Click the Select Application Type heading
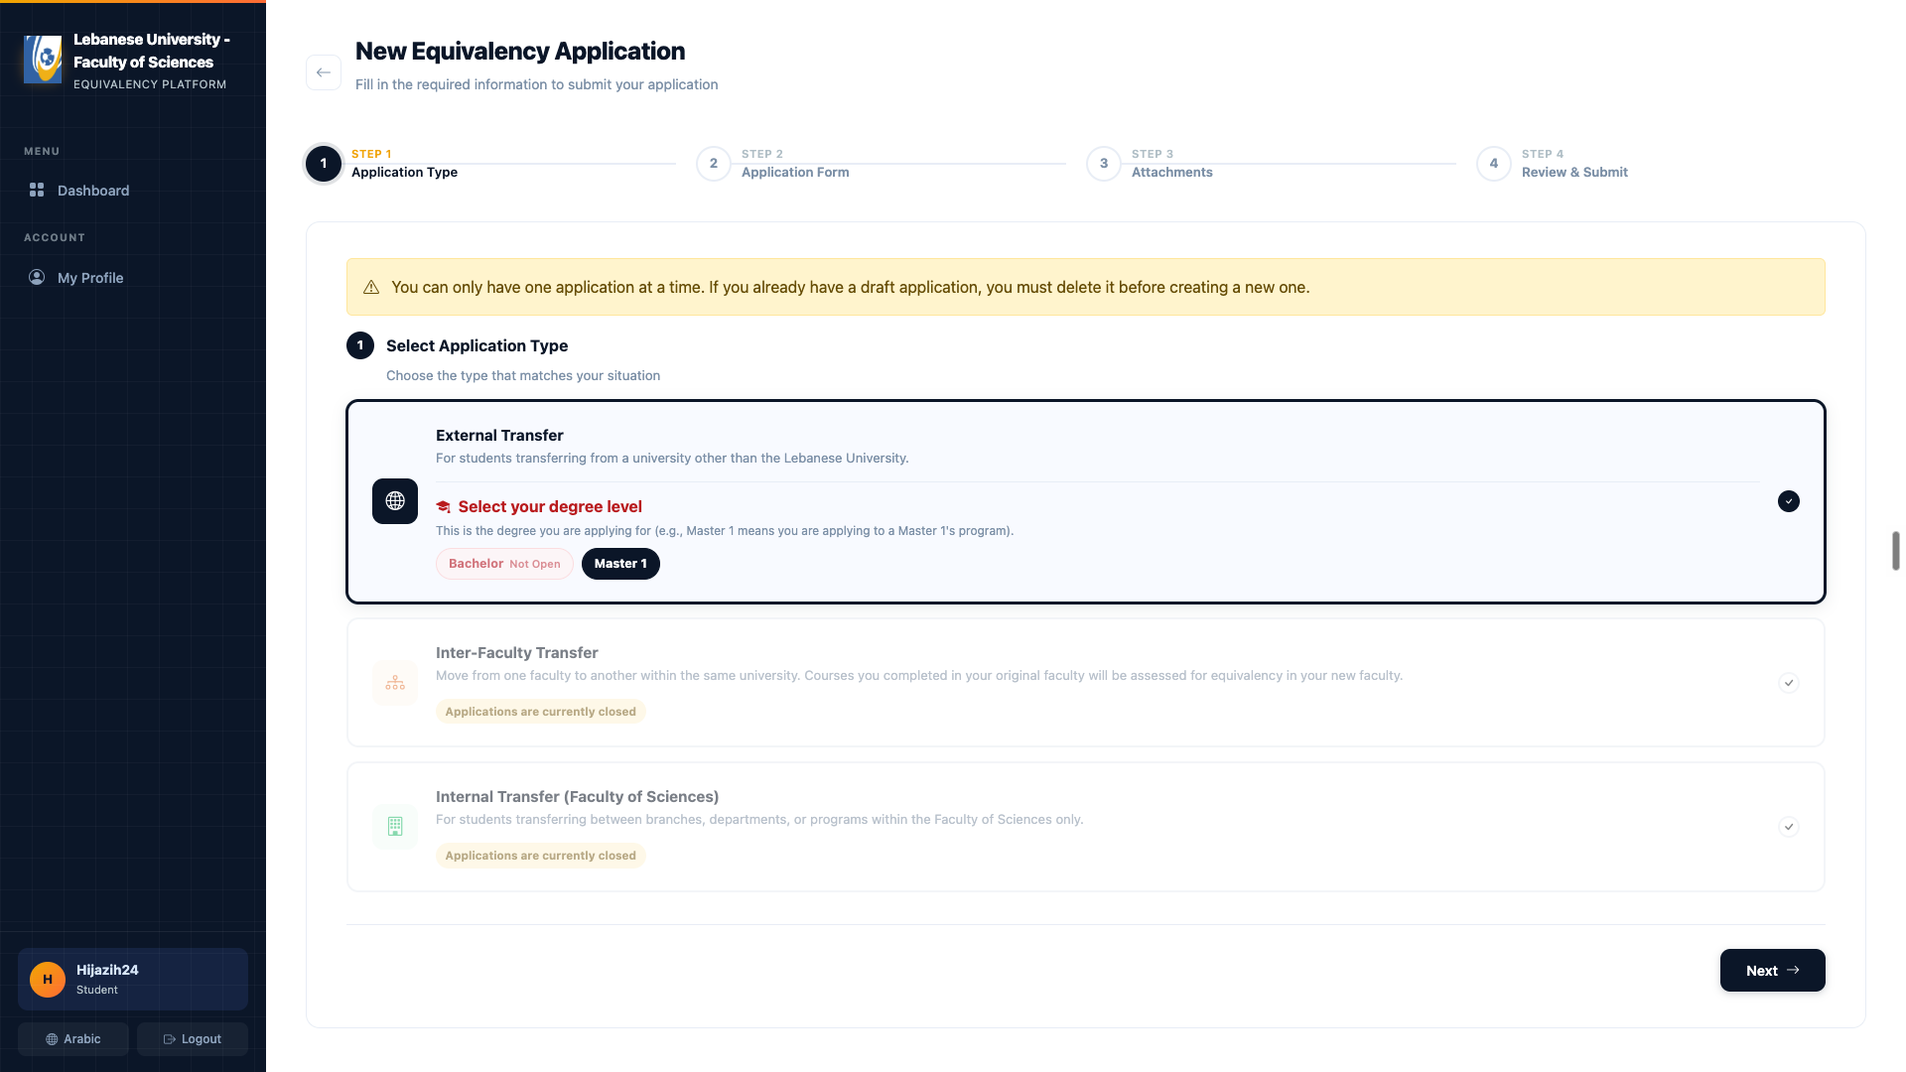This screenshot has height=1072, width=1906. pos(476,345)
